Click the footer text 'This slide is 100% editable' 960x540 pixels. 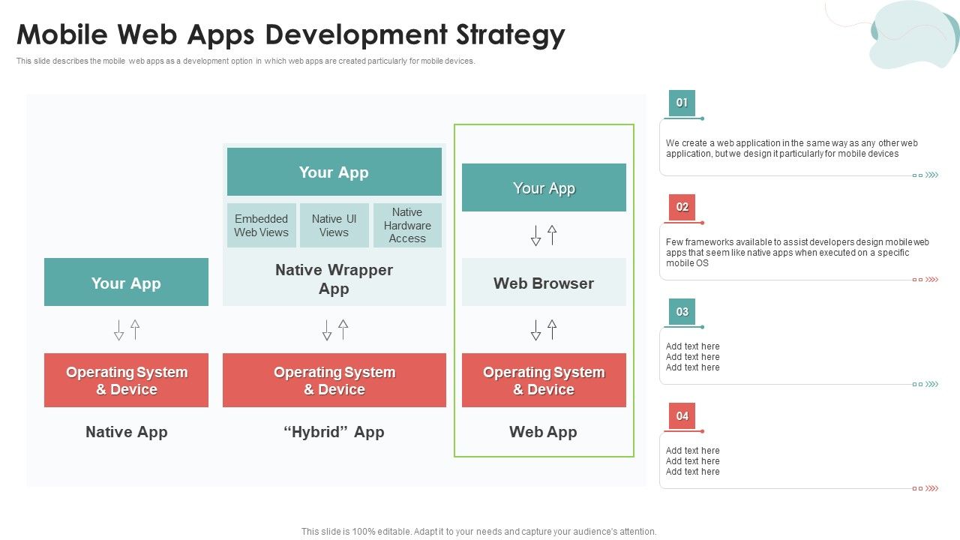point(478,532)
